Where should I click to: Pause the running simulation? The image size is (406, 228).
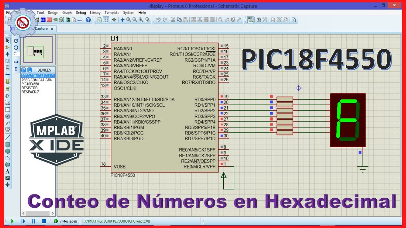click(x=33, y=221)
